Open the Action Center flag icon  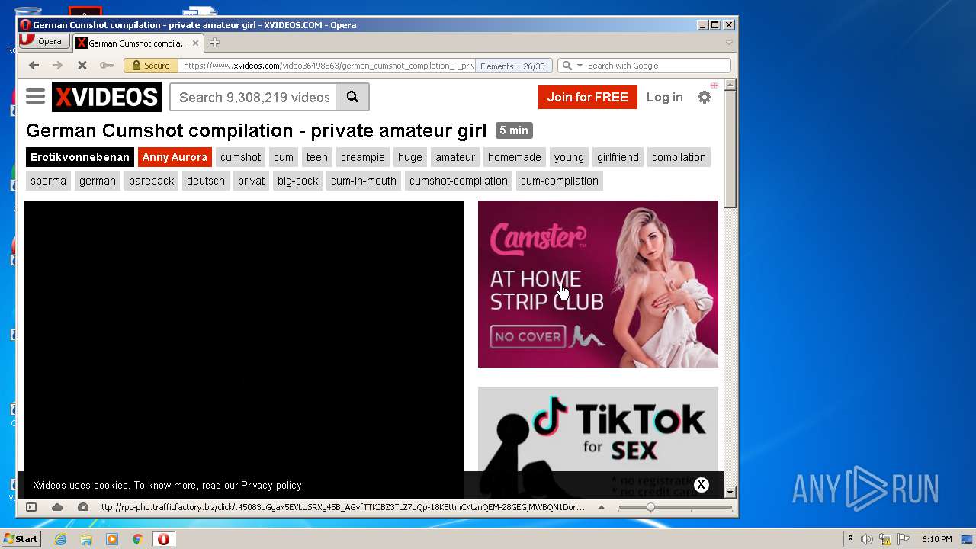(x=904, y=539)
